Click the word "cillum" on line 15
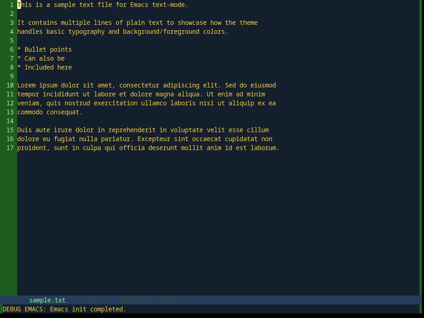 coord(258,130)
